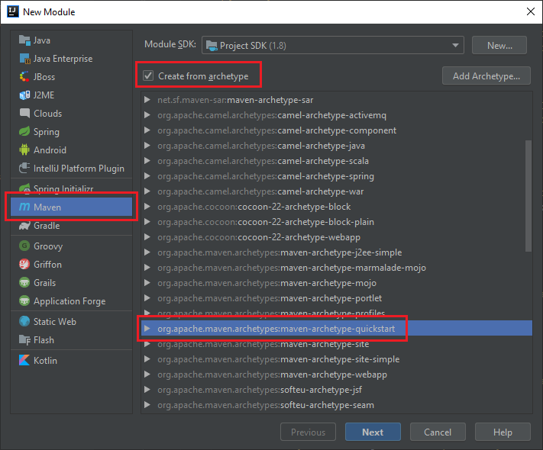Pick the JBoss module icon

(24, 77)
